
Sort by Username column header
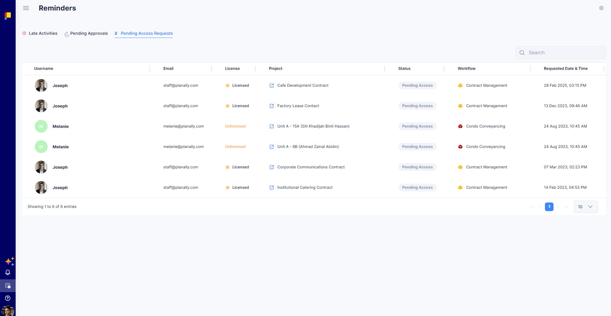click(44, 69)
